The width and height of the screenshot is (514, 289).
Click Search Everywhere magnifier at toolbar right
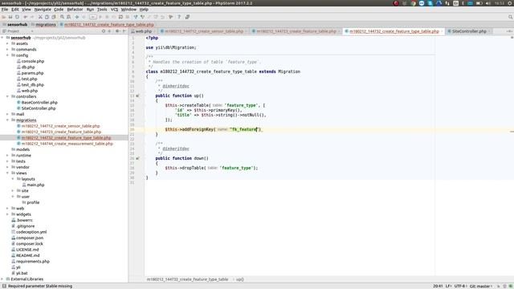click(x=511, y=17)
